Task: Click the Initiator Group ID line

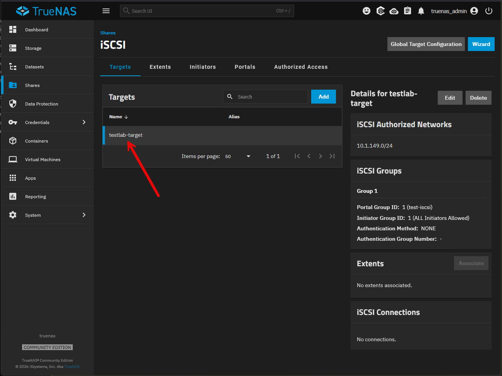Action: pyautogui.click(x=413, y=218)
